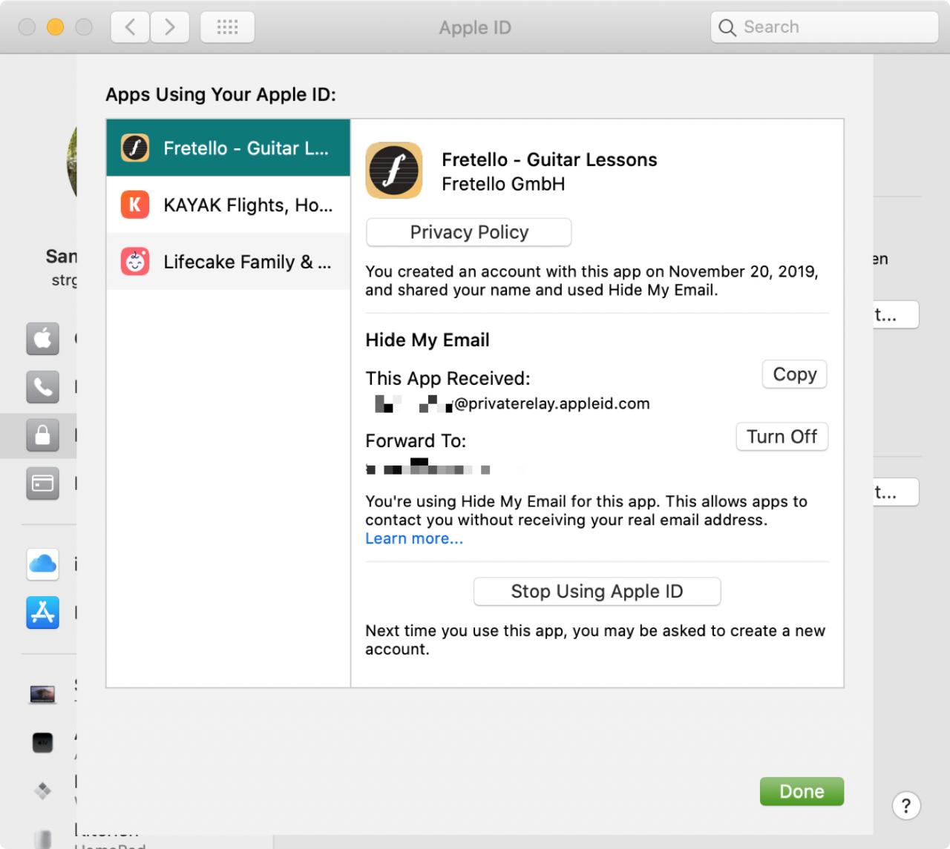
Task: Turn Off email forwarding
Action: click(782, 437)
